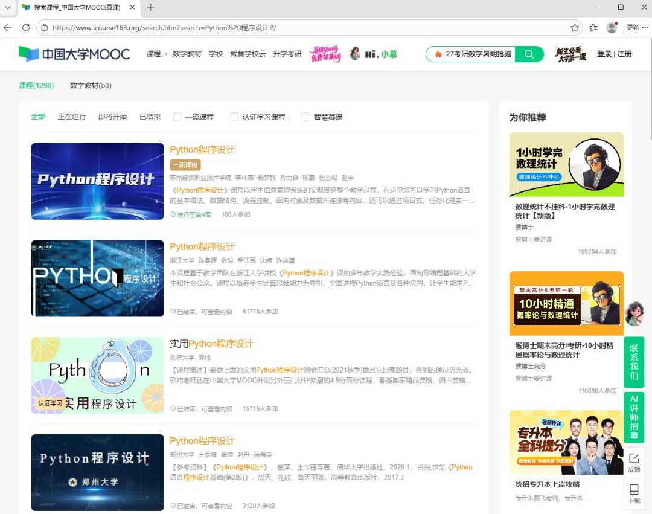Open 升学考研 in the top navigation
652x514 pixels.
pyautogui.click(x=287, y=54)
